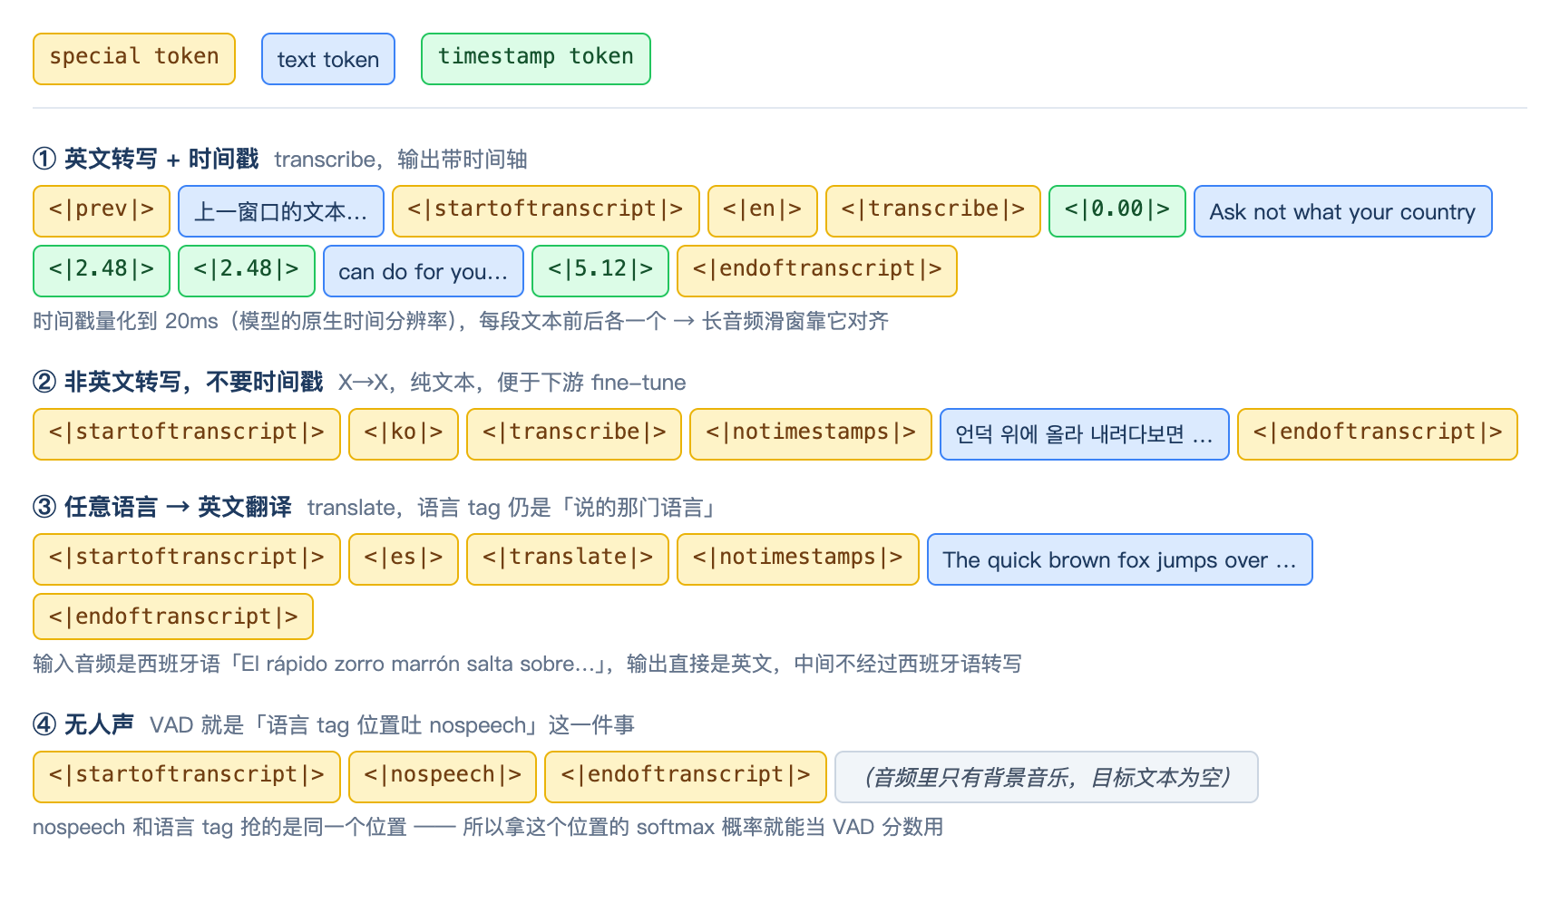Click the subtitle "VAD 就是「语言 tag 位置吐 nospeech」这一件事"
This screenshot has width=1560, height=903.
tap(392, 725)
